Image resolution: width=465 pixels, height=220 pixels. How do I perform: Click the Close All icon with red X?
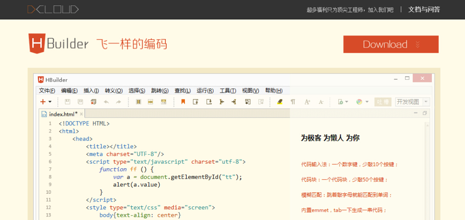pyautogui.click(x=94, y=102)
